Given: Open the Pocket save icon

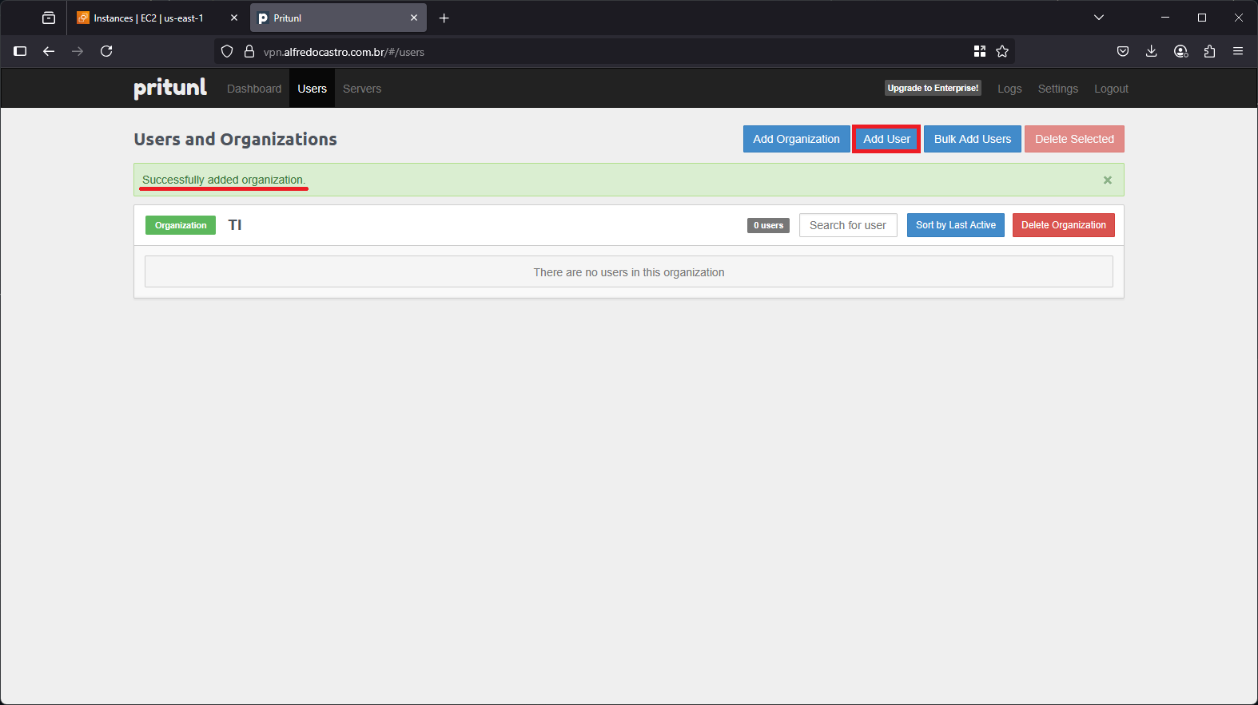Looking at the screenshot, I should (x=1123, y=51).
